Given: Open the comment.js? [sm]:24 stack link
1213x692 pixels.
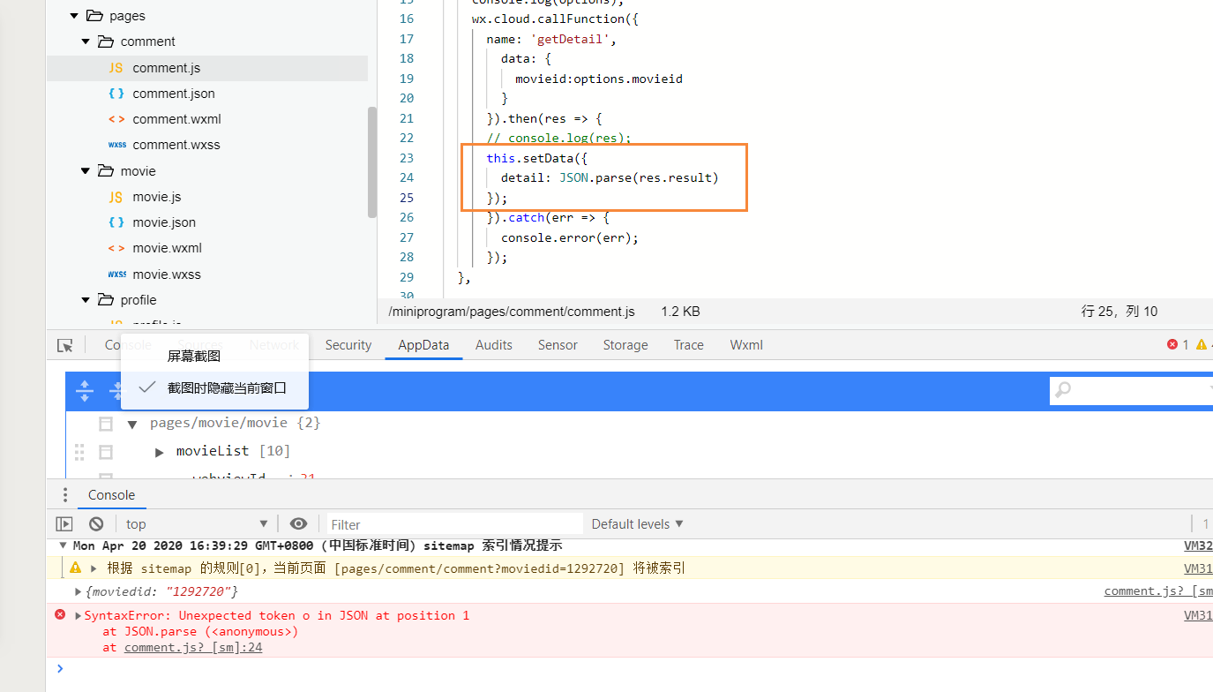Looking at the screenshot, I should click(x=193, y=647).
